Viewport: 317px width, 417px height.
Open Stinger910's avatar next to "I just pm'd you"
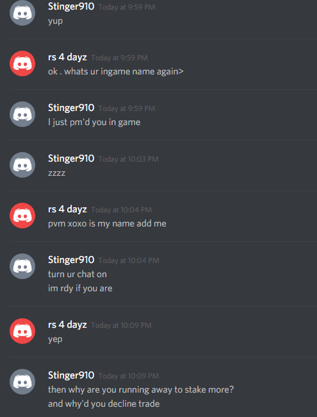22,114
